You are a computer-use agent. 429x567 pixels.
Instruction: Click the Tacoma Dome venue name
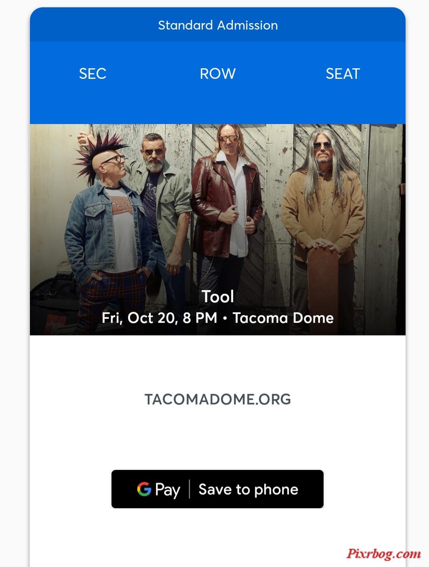click(x=283, y=318)
